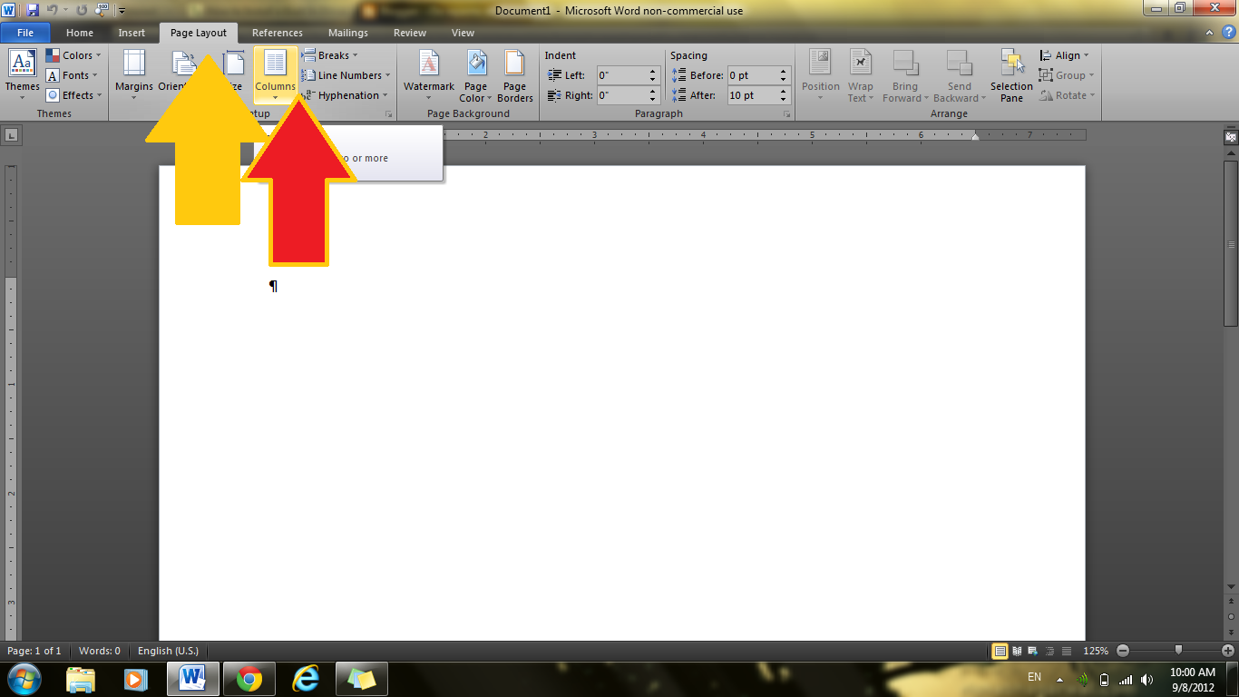Open Windows Start menu
Screen dimensions: 1239x697
click(x=24, y=678)
